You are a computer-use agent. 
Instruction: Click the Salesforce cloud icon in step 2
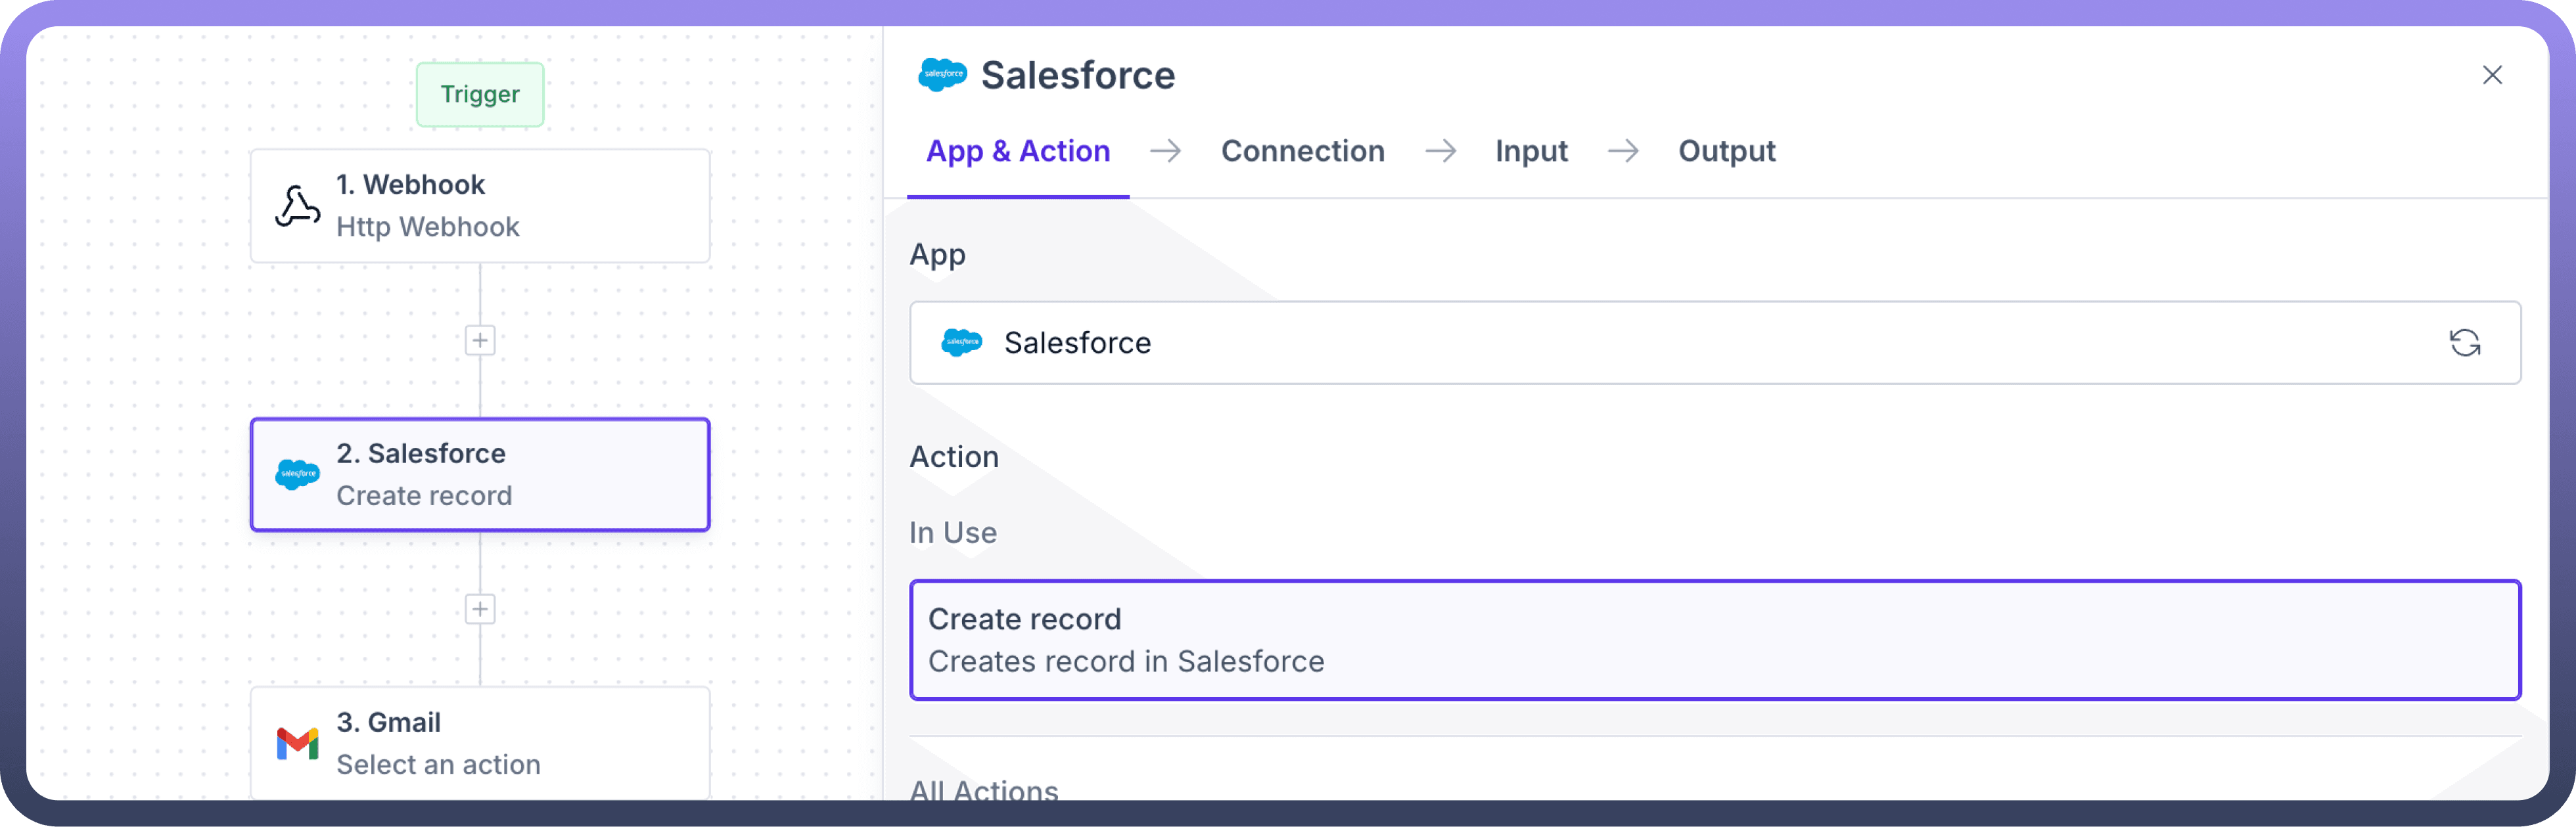coord(297,474)
